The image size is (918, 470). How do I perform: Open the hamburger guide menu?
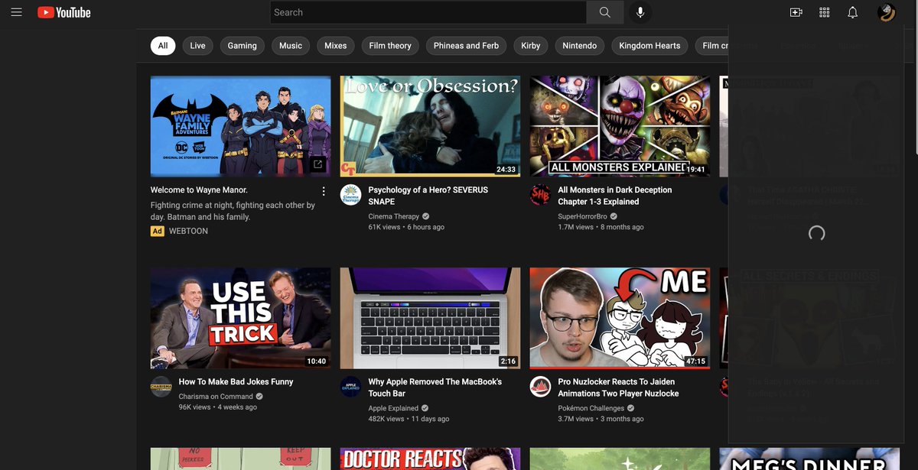click(x=16, y=12)
